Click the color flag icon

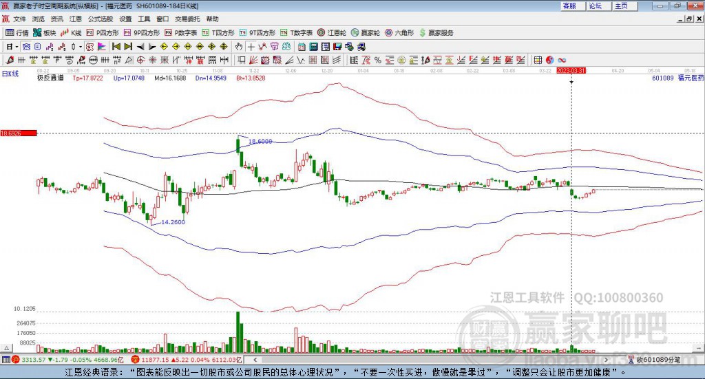point(102,47)
